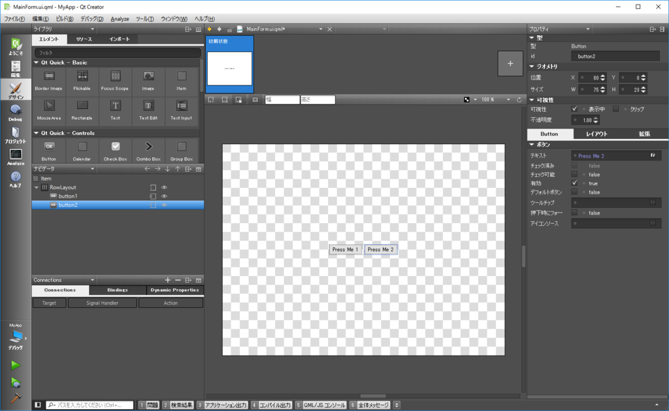Select the Focus Scope element
The width and height of the screenshot is (669, 411).
115,80
